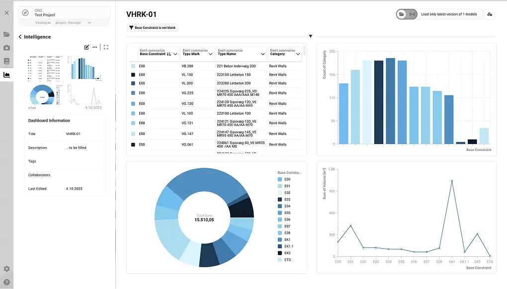
Task: Click the edit dashboard pencil icon
Action: pyautogui.click(x=86, y=47)
